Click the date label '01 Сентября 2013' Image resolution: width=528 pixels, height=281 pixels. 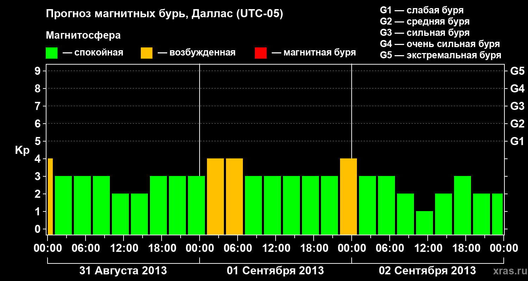click(x=275, y=271)
